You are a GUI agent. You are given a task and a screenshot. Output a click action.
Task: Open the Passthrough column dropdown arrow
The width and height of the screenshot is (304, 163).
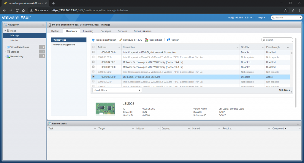288,48
